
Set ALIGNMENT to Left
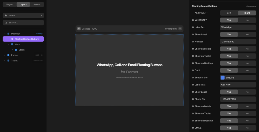[229, 13]
